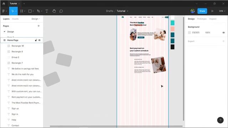Image resolution: width=228 pixels, height=128 pixels.
Task: Select the turquoise palette swatch on canvas
Action: coord(172,23)
